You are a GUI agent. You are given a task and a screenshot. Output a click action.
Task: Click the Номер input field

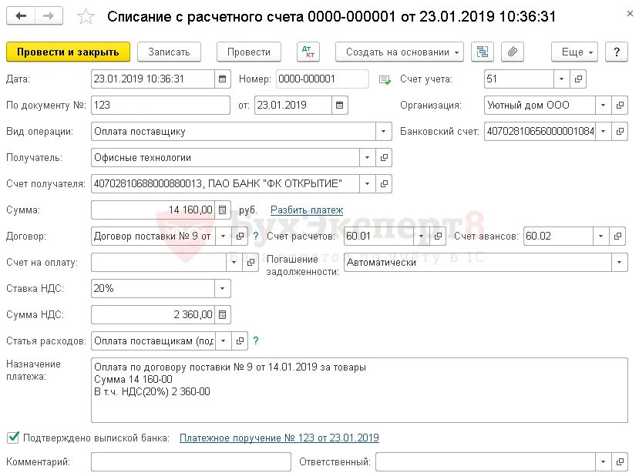coord(322,79)
